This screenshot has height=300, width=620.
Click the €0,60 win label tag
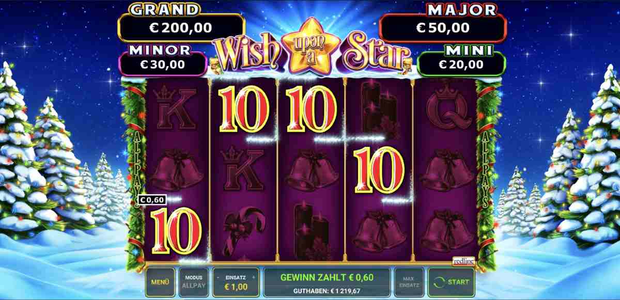point(152,200)
